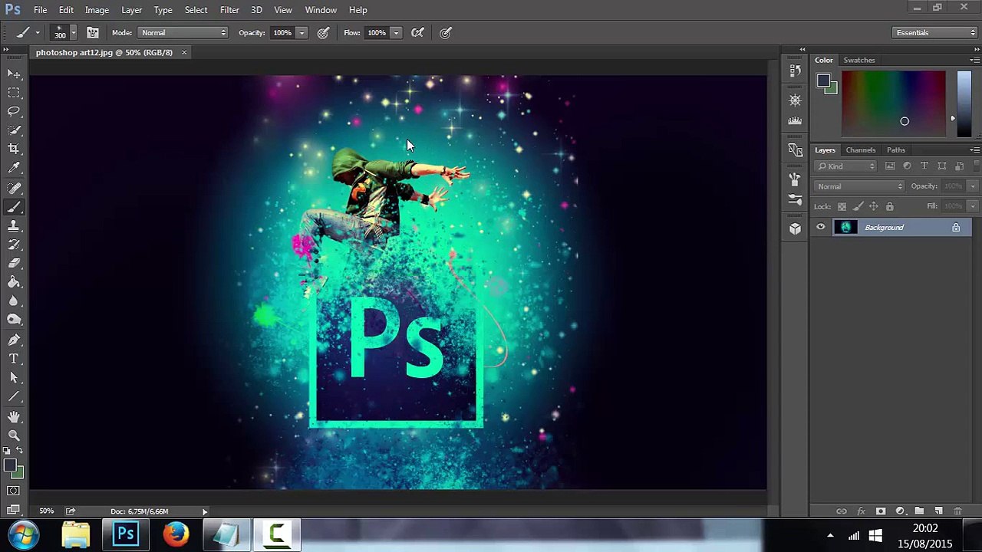
Task: Expand the status bar info arrow
Action: [x=205, y=511]
